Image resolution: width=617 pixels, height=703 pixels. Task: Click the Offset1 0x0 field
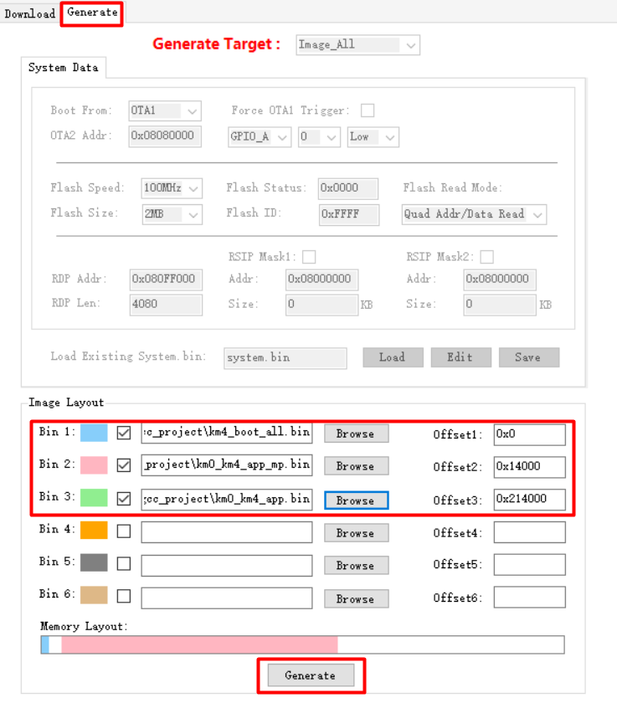530,435
